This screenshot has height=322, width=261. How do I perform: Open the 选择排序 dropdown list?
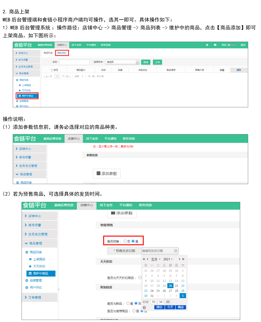(122, 62)
